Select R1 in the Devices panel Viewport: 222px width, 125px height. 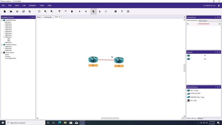click(x=204, y=56)
